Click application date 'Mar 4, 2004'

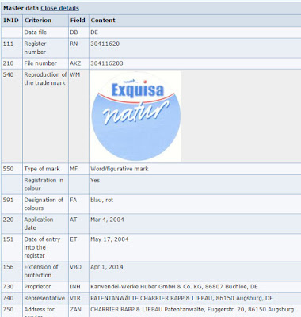[107, 220]
